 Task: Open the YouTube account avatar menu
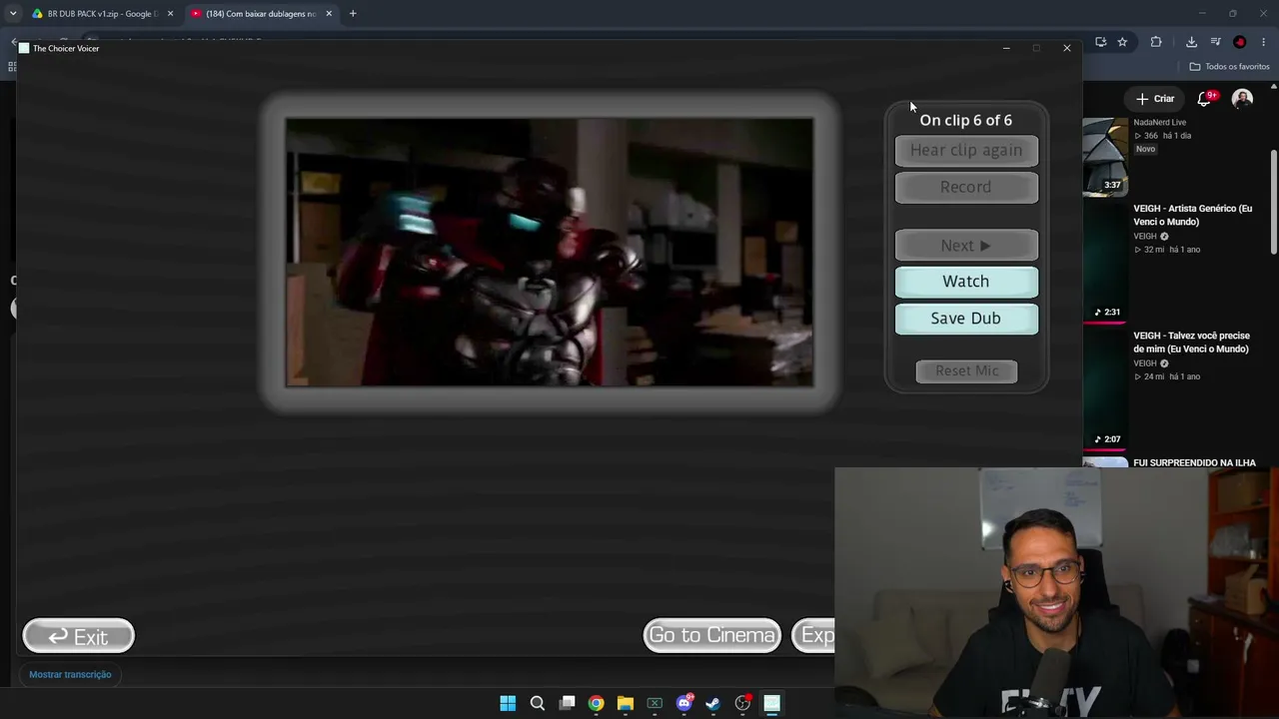pos(1242,98)
